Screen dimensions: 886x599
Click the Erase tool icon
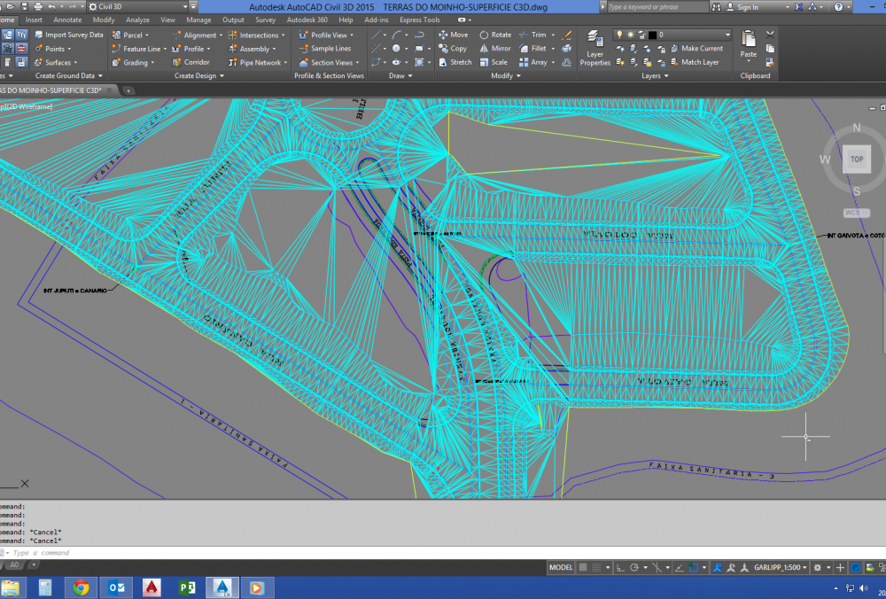pos(567,35)
